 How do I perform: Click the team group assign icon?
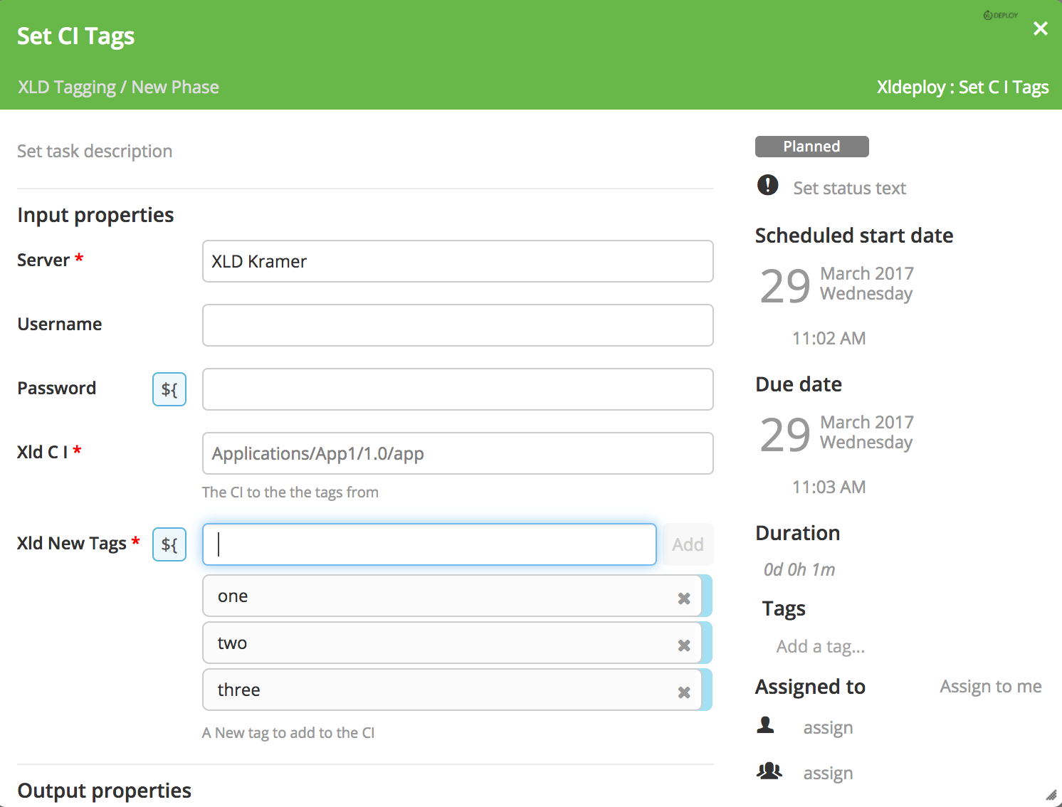(x=769, y=771)
